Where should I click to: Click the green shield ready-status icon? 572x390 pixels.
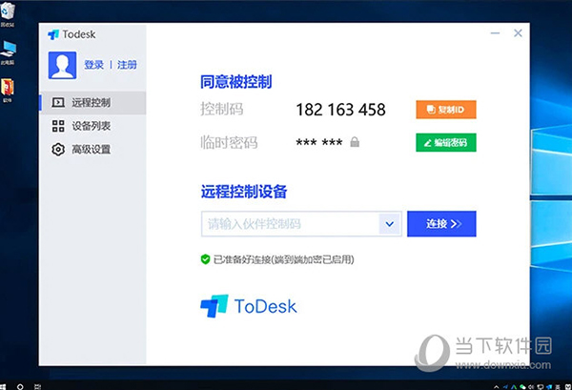pos(205,259)
